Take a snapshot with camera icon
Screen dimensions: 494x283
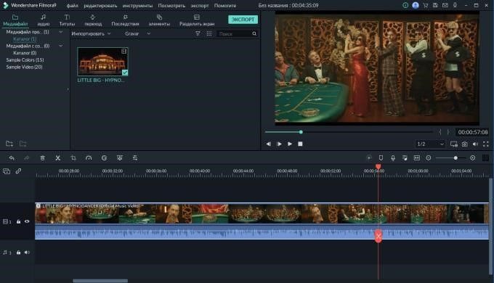click(x=465, y=144)
